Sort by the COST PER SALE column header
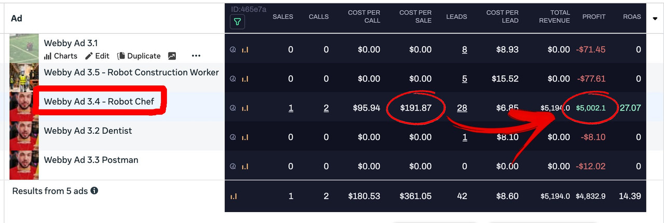Image resolution: width=664 pixels, height=223 pixels. tap(416, 17)
